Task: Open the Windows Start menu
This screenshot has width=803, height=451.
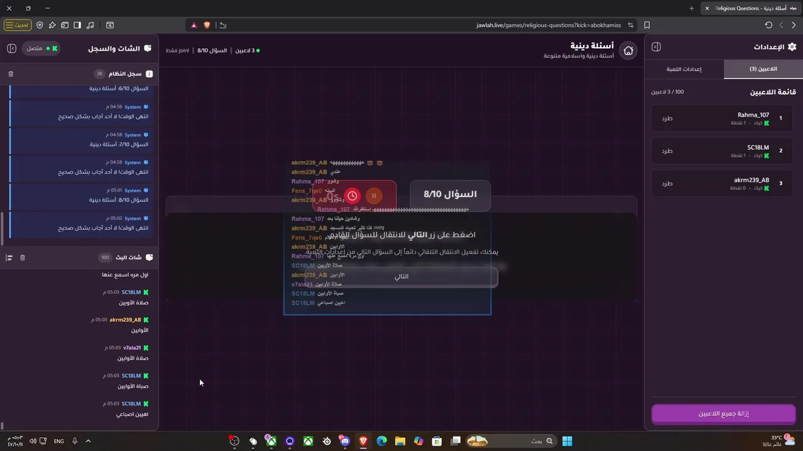Action: [567, 441]
